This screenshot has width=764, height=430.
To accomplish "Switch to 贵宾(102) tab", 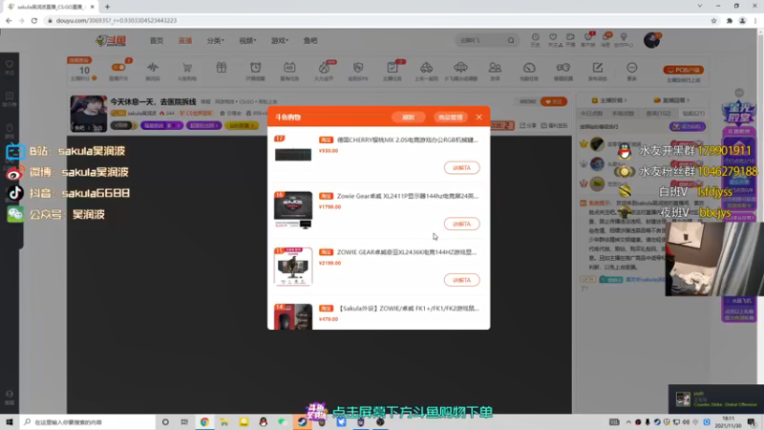I will 658,113.
